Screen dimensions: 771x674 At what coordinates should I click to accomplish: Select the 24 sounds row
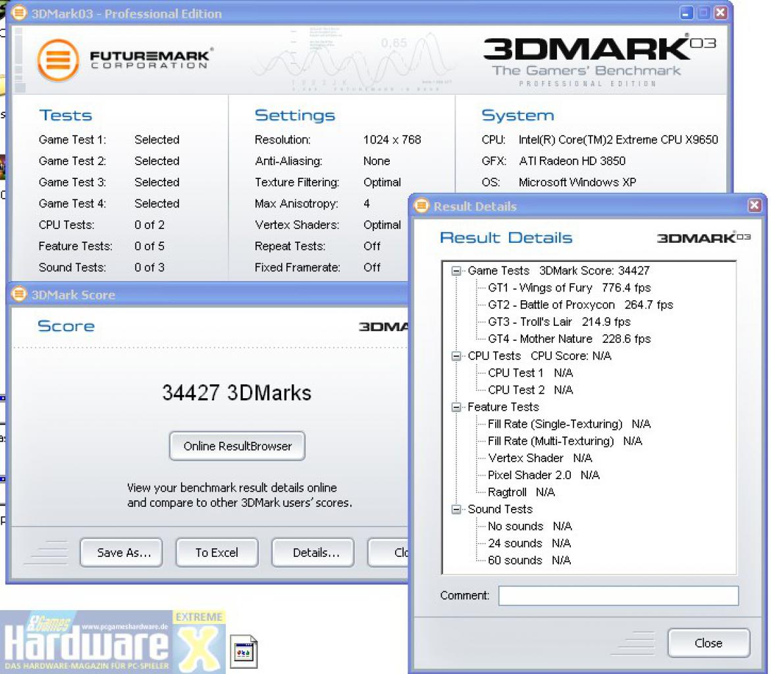[529, 543]
